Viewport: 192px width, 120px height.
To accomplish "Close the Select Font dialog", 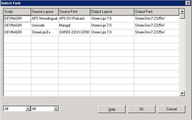I will (x=188, y=3).
